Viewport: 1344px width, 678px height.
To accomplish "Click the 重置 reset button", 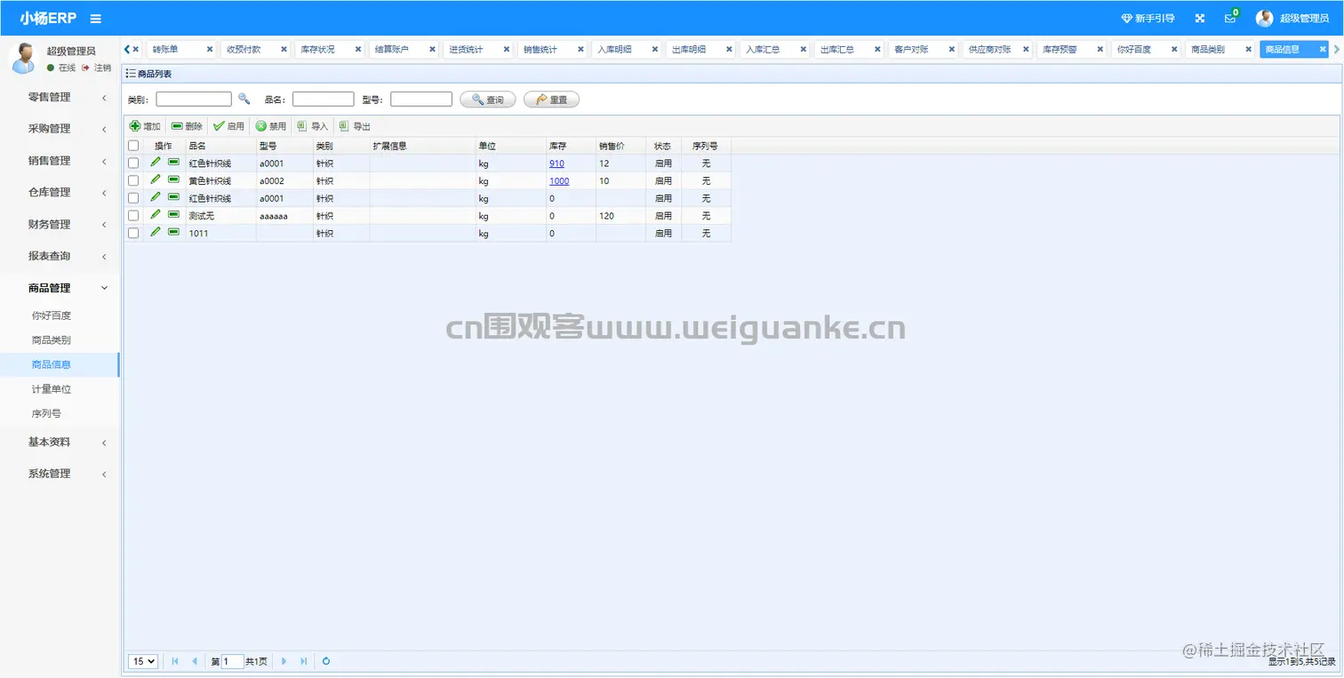I will 551,100.
